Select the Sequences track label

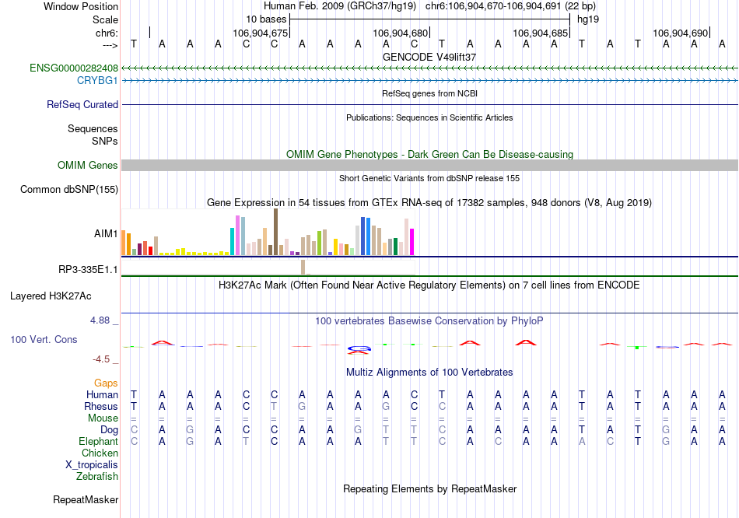tap(93, 128)
